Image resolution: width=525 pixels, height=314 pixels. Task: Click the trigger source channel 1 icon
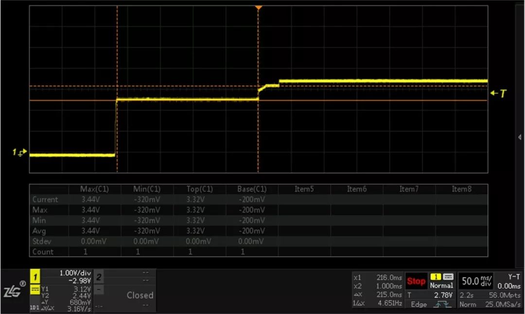tap(436, 277)
